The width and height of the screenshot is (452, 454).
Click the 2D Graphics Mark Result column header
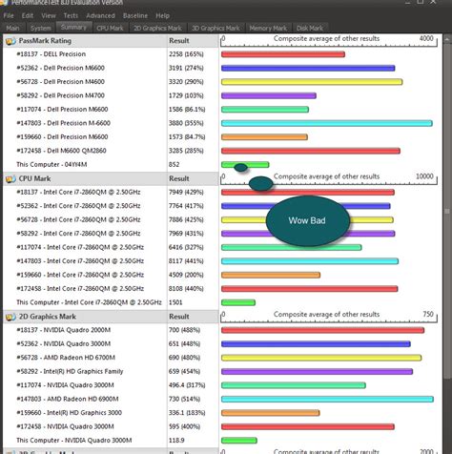pos(179,317)
